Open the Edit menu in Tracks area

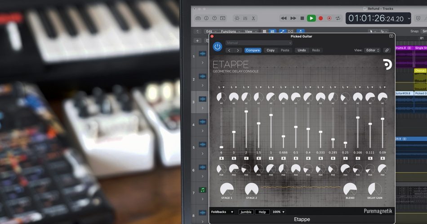click(x=210, y=31)
